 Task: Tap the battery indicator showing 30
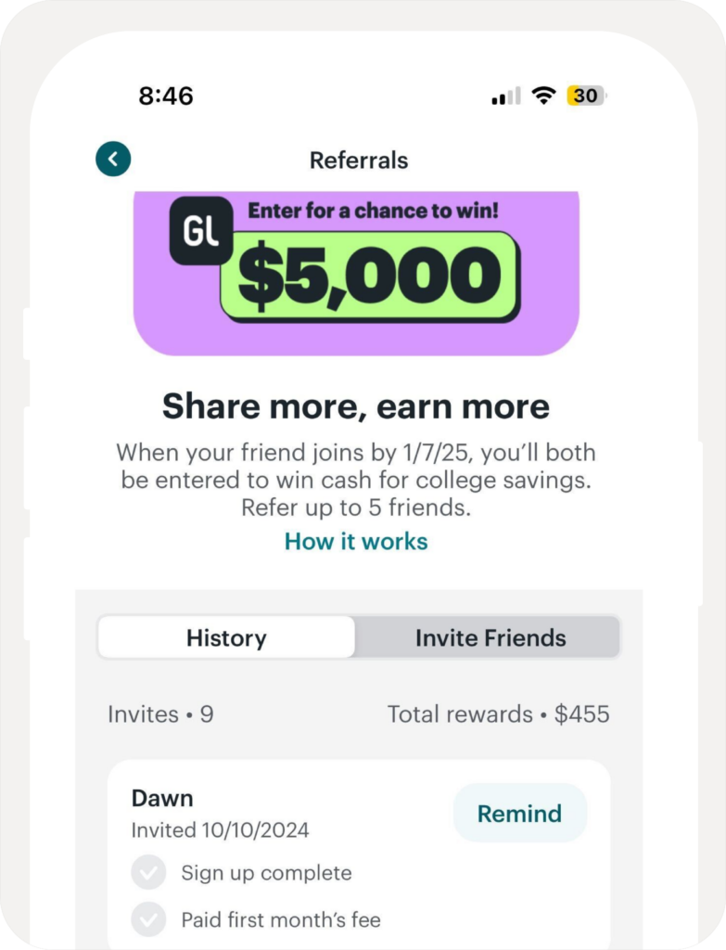[586, 96]
